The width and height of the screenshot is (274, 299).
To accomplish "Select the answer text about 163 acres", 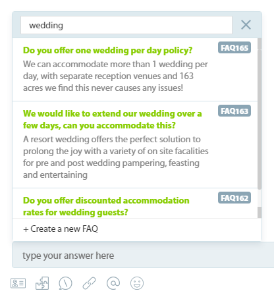I will pos(115,76).
